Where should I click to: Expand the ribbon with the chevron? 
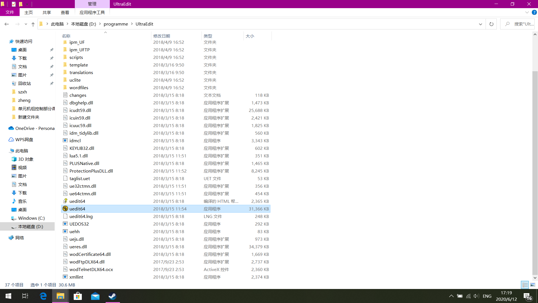(527, 12)
